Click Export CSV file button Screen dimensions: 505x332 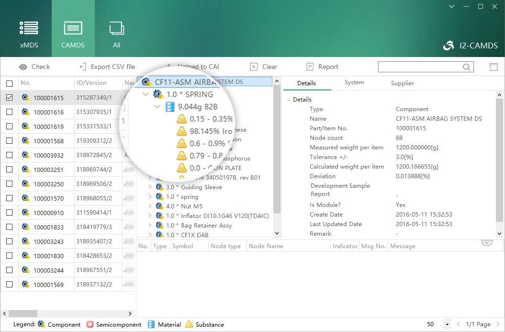[x=107, y=67]
